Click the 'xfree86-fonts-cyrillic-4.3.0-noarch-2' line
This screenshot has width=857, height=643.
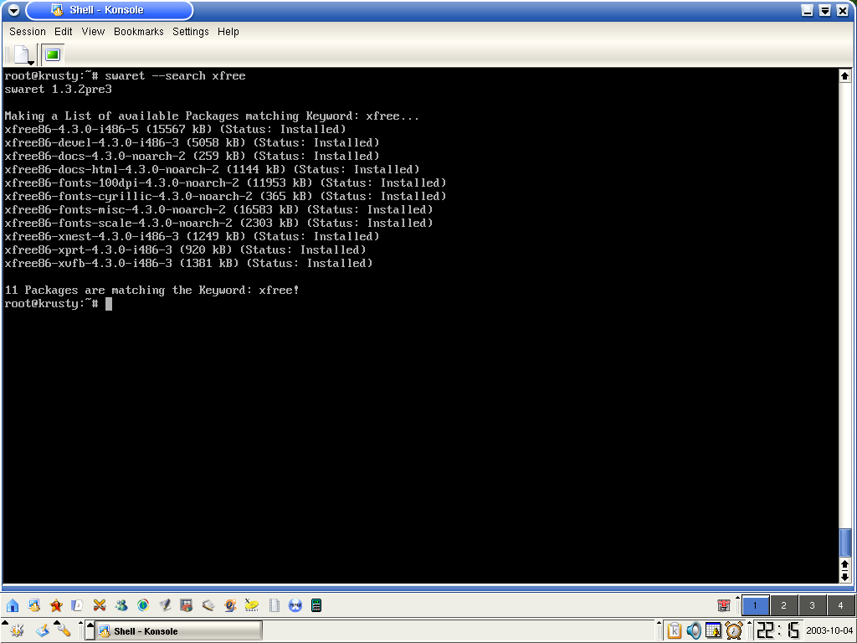pos(225,196)
